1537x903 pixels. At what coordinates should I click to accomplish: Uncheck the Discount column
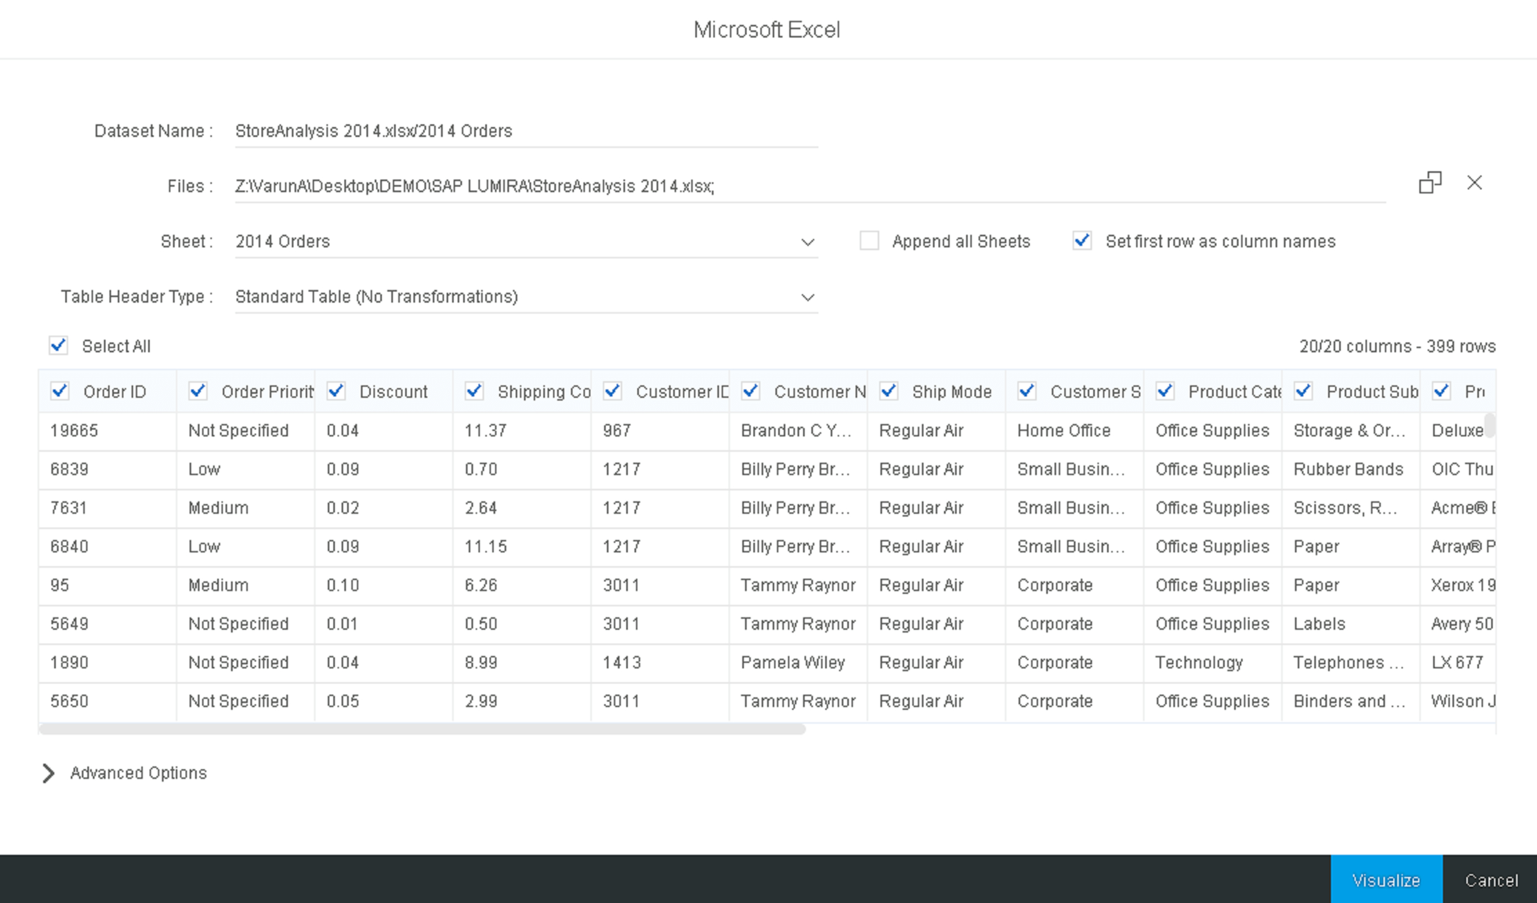[x=336, y=391]
